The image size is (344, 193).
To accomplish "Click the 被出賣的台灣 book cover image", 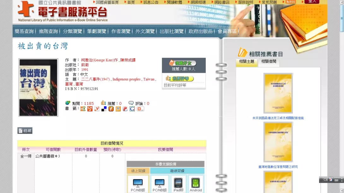I will (39, 87).
